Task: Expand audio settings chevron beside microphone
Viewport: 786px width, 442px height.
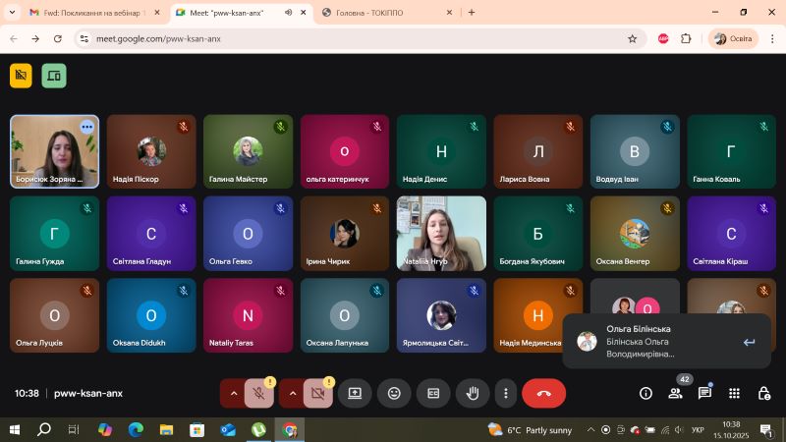Action: click(x=233, y=393)
